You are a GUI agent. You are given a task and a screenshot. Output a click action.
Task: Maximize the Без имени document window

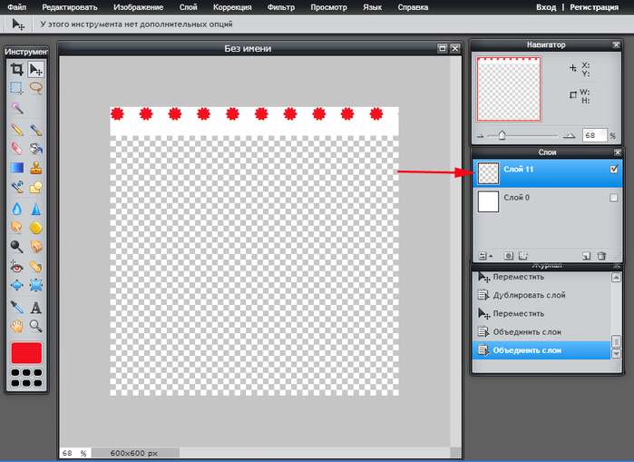click(x=443, y=48)
